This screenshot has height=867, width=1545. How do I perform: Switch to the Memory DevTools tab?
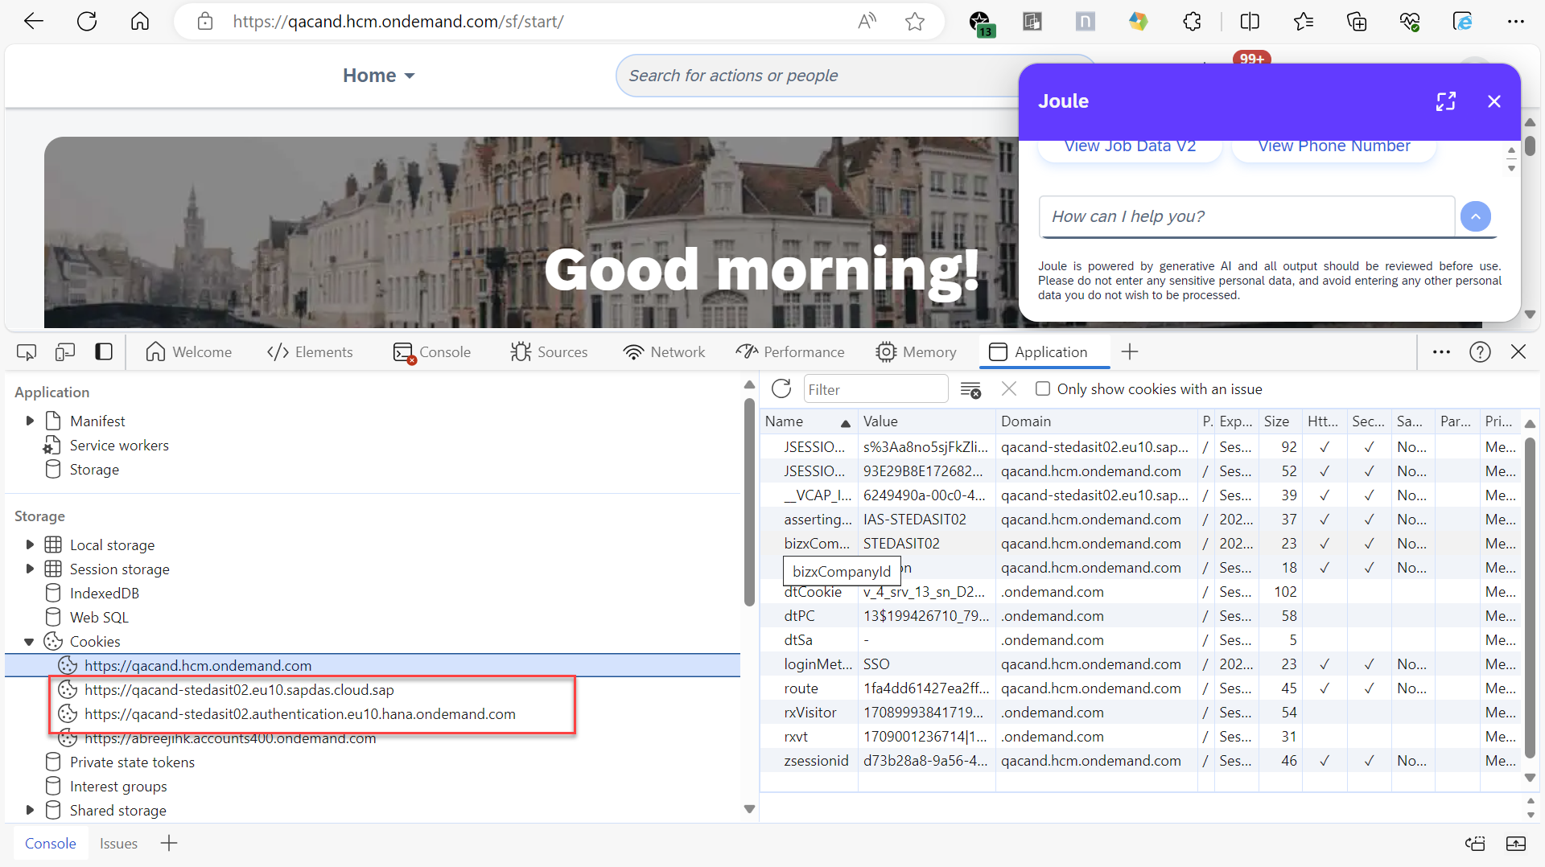[917, 352]
